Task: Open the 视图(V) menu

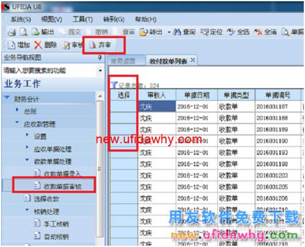Action: (52, 20)
